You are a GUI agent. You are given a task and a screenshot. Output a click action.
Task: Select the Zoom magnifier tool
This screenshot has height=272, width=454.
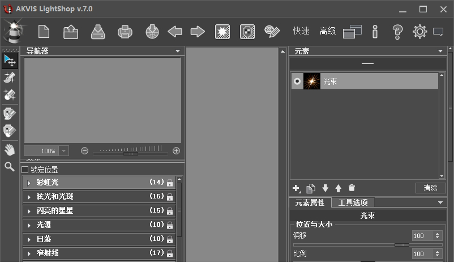coord(10,167)
